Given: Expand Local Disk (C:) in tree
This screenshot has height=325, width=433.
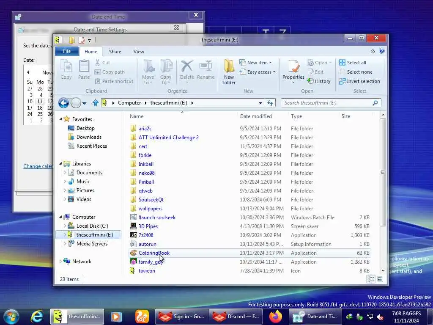Looking at the screenshot, I should 65,226.
